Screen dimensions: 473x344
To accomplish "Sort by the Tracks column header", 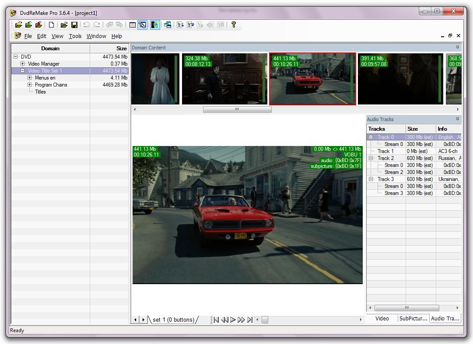I will click(x=386, y=129).
